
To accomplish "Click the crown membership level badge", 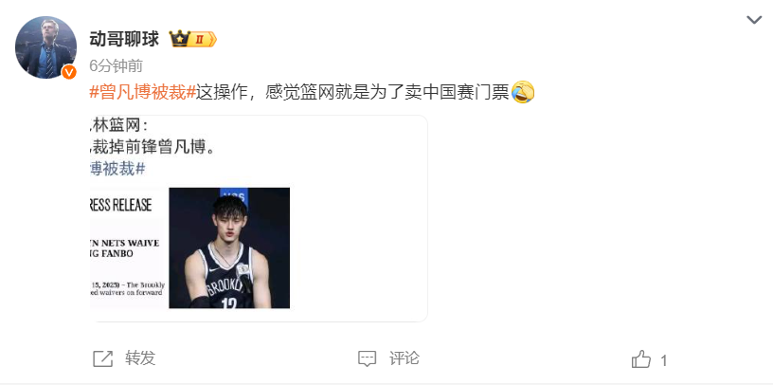I will [192, 39].
